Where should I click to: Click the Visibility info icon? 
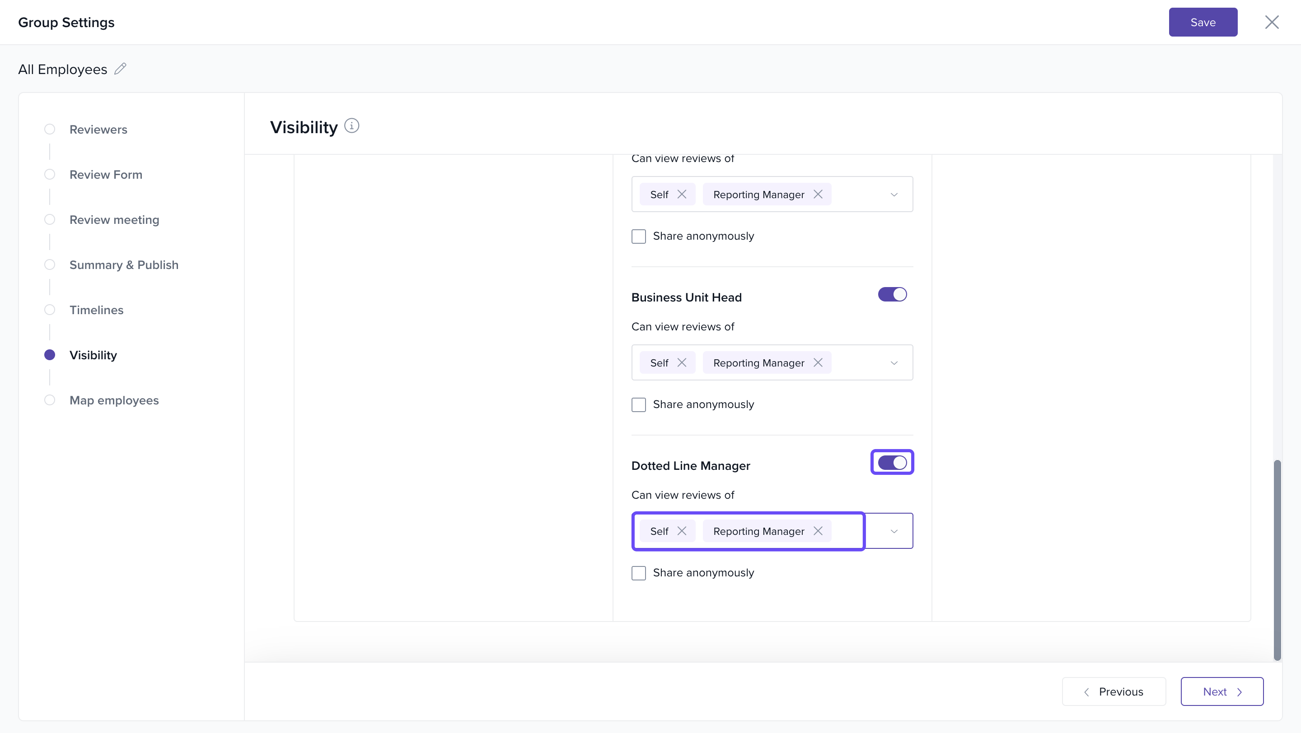(351, 125)
